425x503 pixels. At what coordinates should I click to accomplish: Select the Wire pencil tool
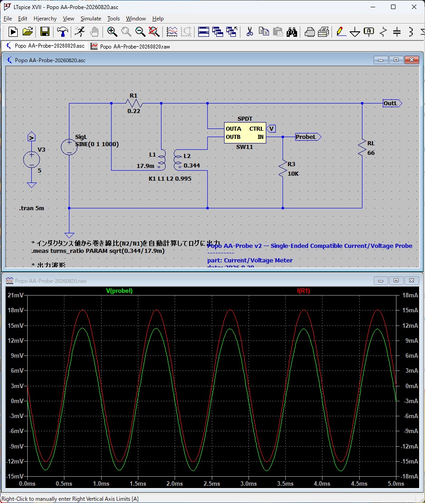[x=341, y=32]
